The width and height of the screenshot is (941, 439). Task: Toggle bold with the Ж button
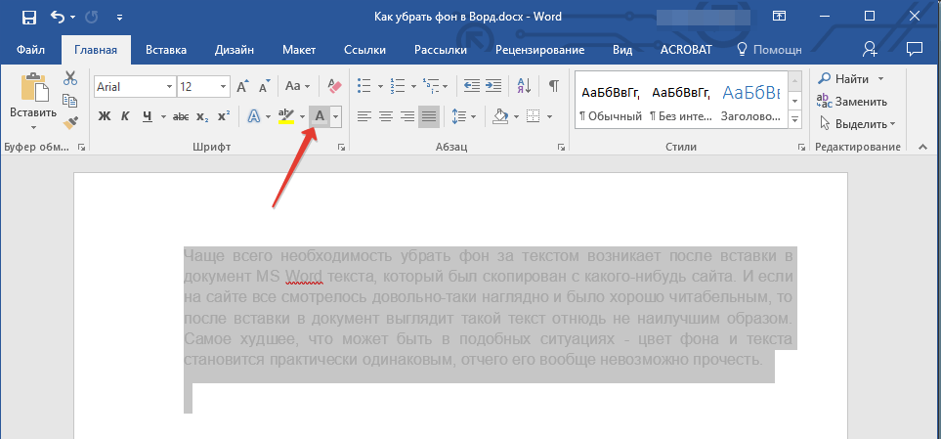(105, 116)
